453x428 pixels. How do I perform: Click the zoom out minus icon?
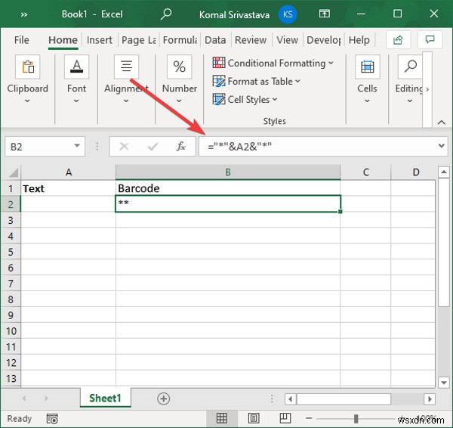(x=309, y=418)
